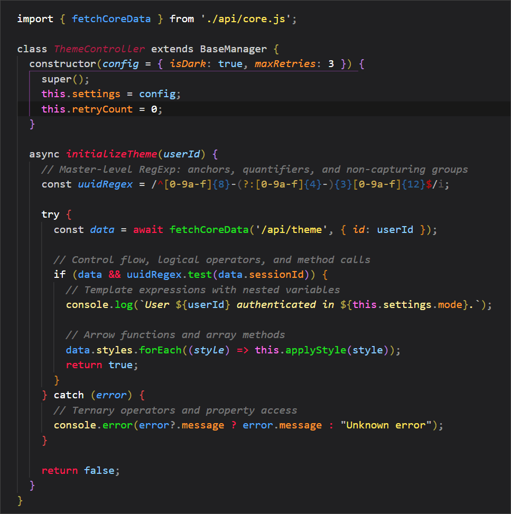Select the 'ThemeController' class name
The width and height of the screenshot is (511, 514).
point(99,49)
